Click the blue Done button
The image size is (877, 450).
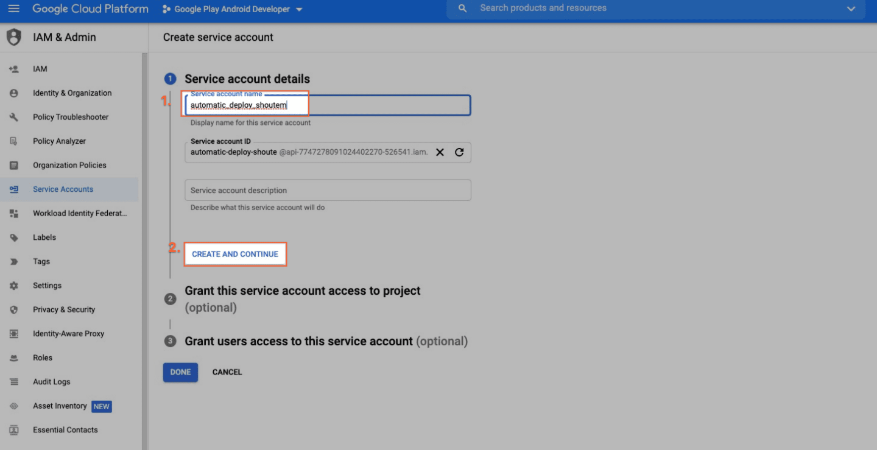[x=180, y=372]
